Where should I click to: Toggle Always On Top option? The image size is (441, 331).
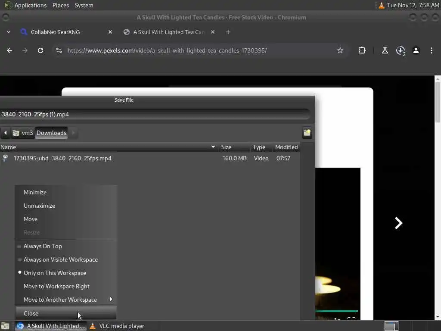click(66, 246)
